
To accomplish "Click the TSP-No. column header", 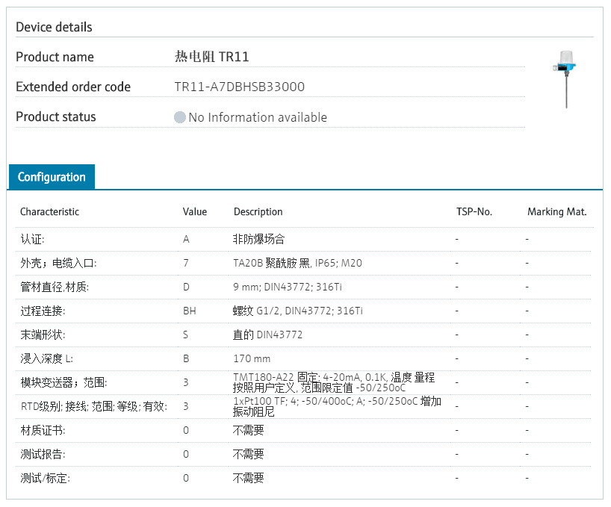I will tap(474, 212).
